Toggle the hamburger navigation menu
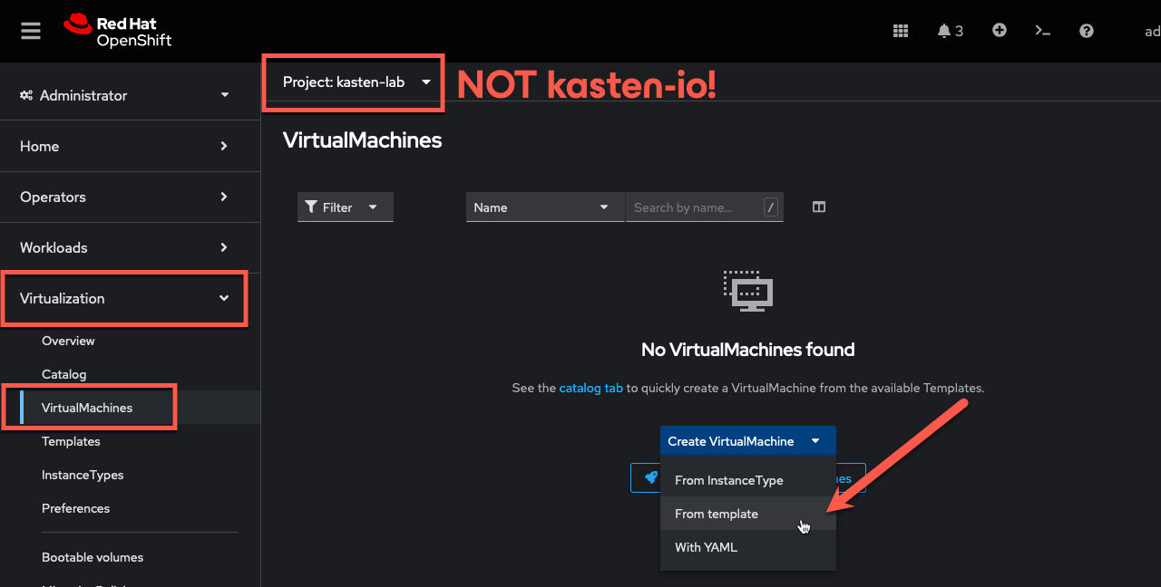Screen dimensions: 1161x587 pyautogui.click(x=31, y=31)
